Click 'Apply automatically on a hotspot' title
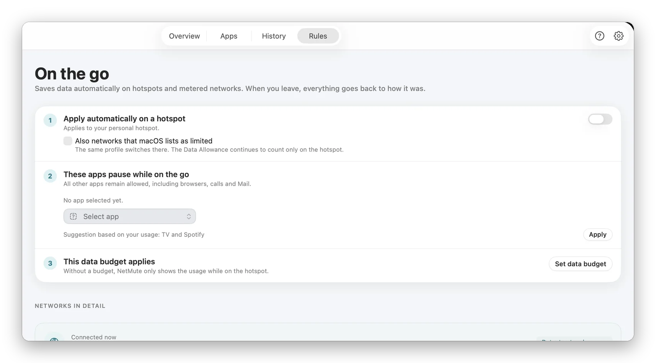This screenshot has height=363, width=656. [125, 119]
